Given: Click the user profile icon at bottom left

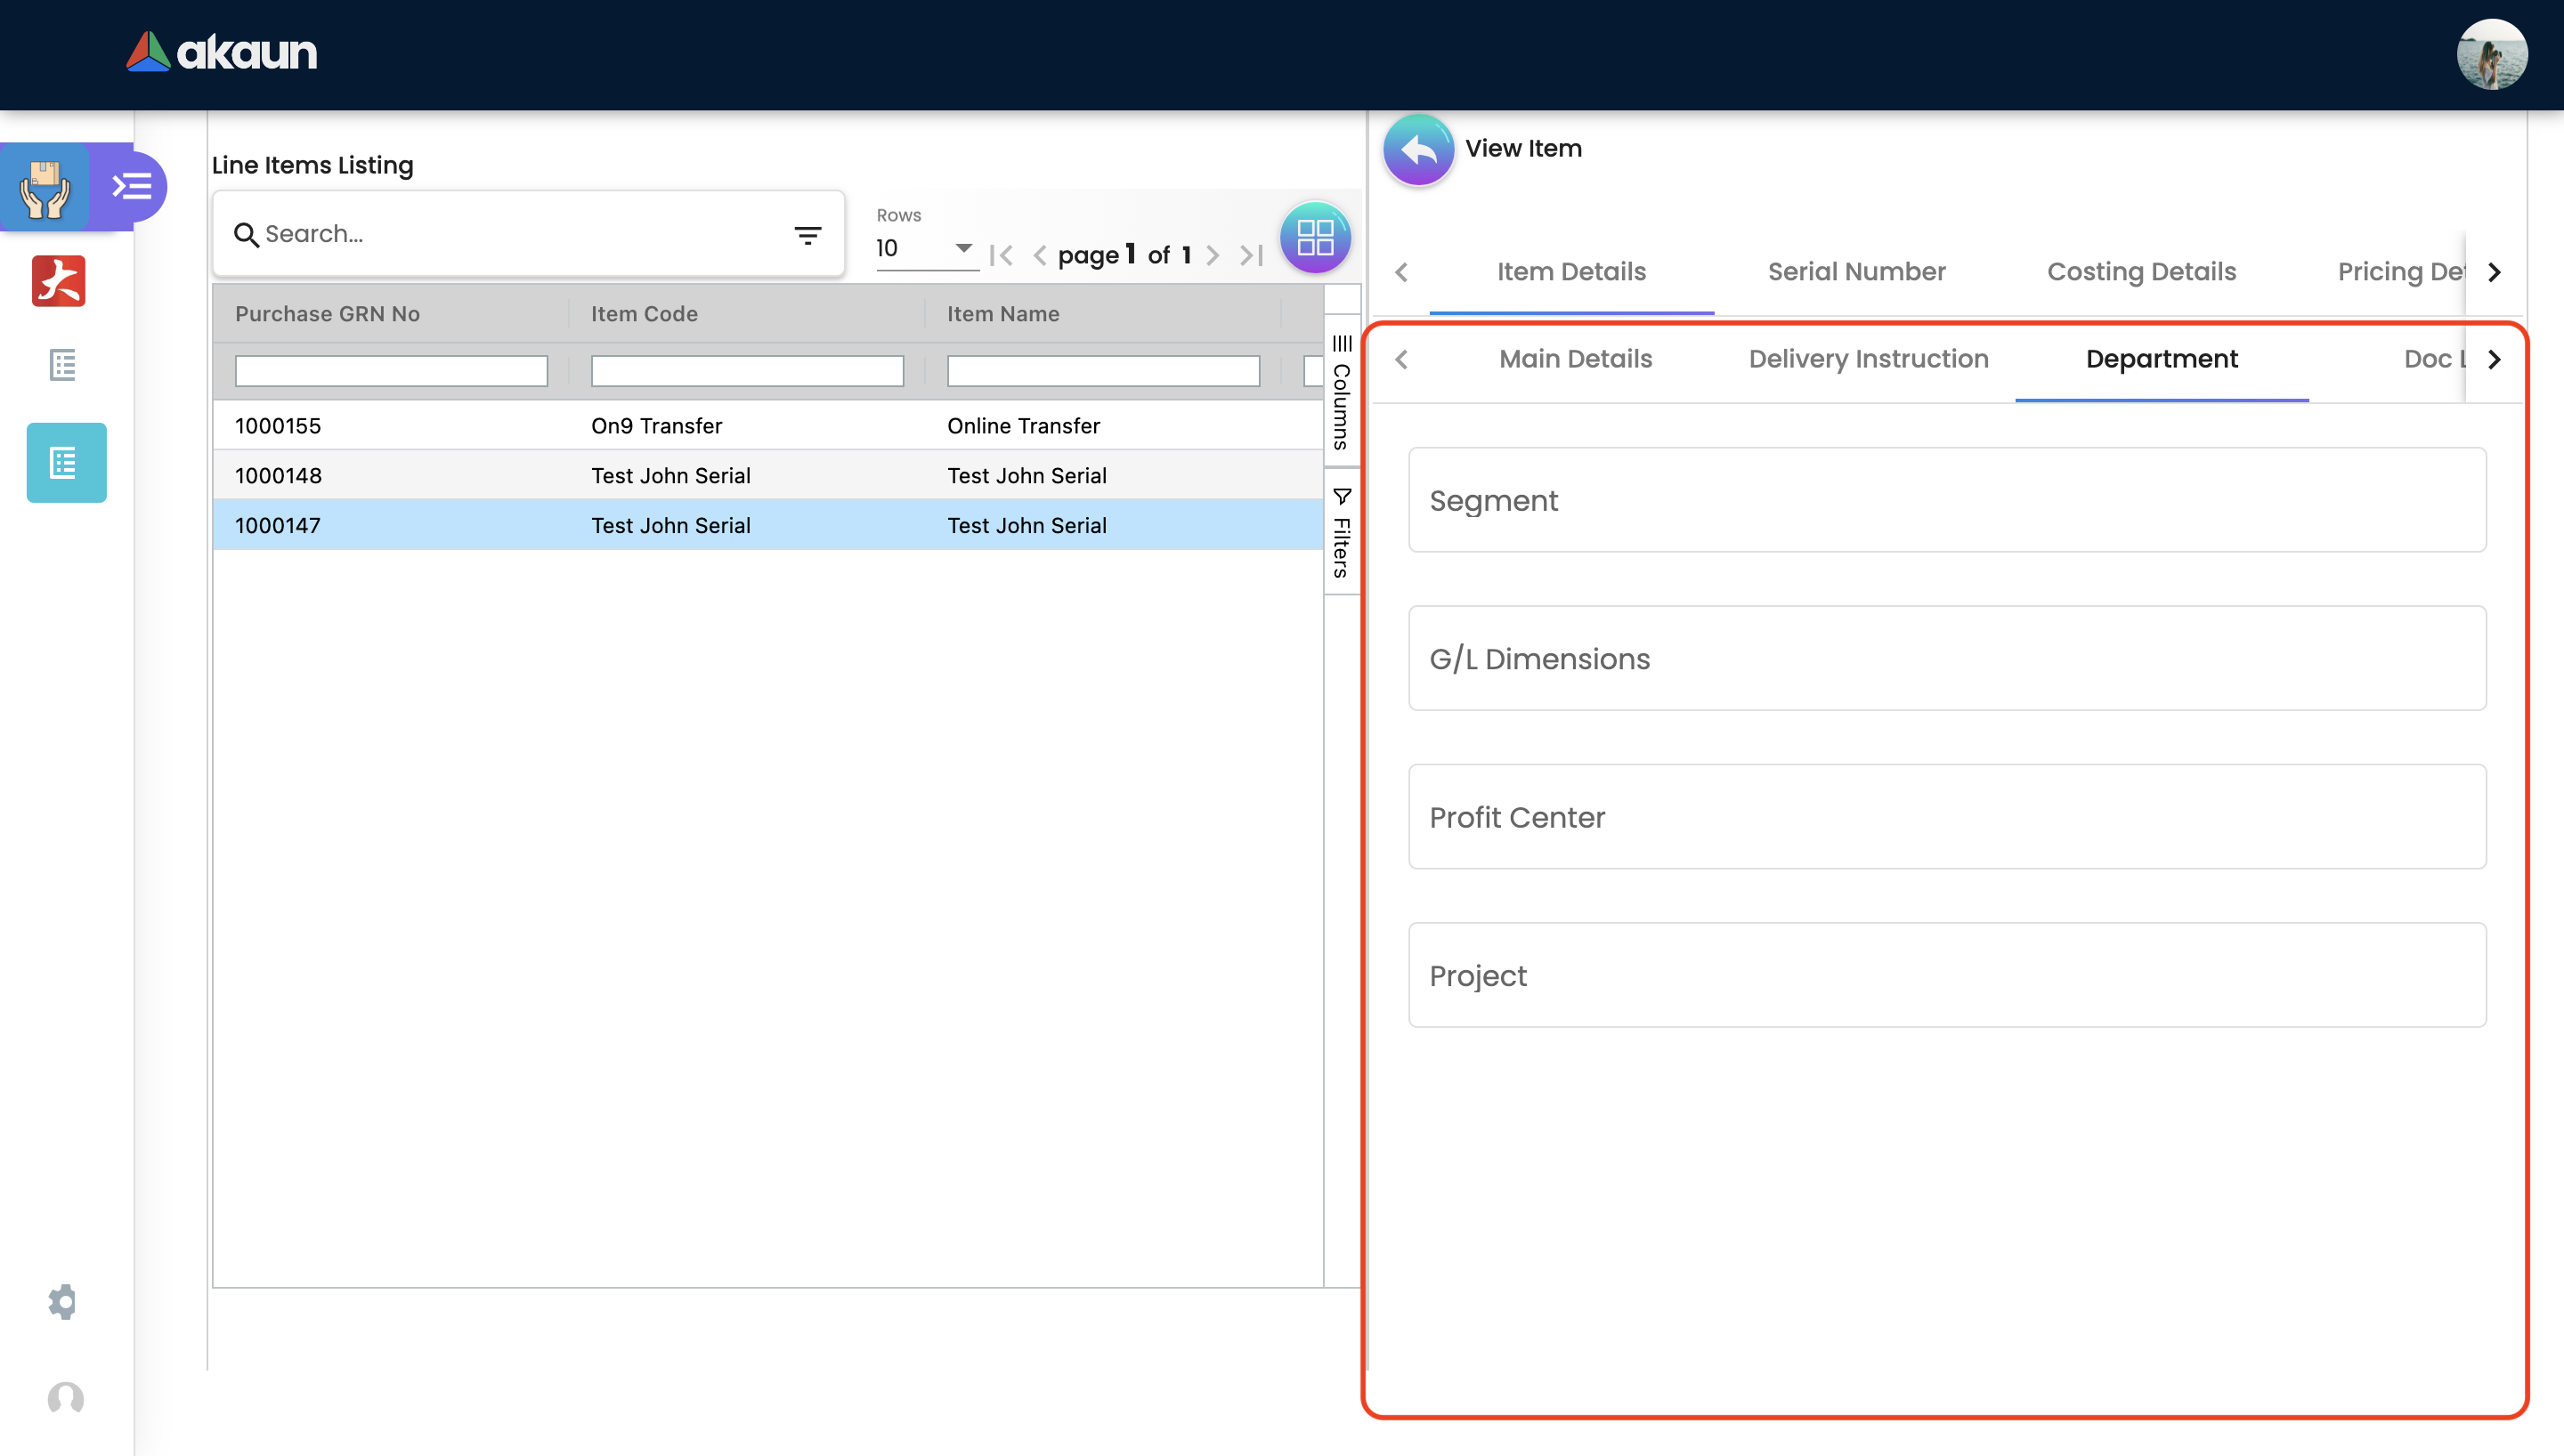Looking at the screenshot, I should (66, 1397).
